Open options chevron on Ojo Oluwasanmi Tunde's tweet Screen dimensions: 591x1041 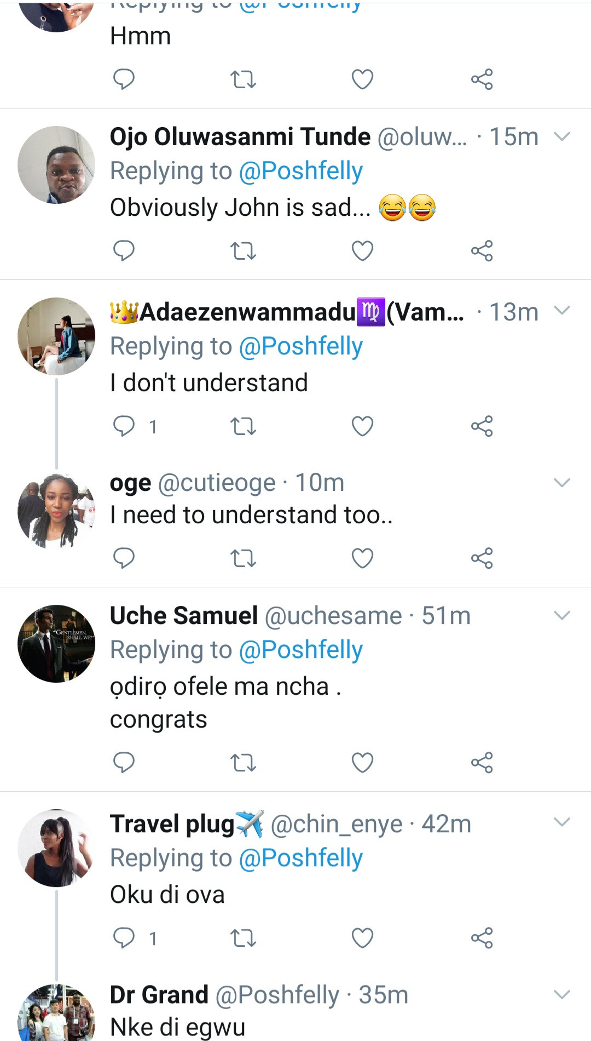click(562, 136)
